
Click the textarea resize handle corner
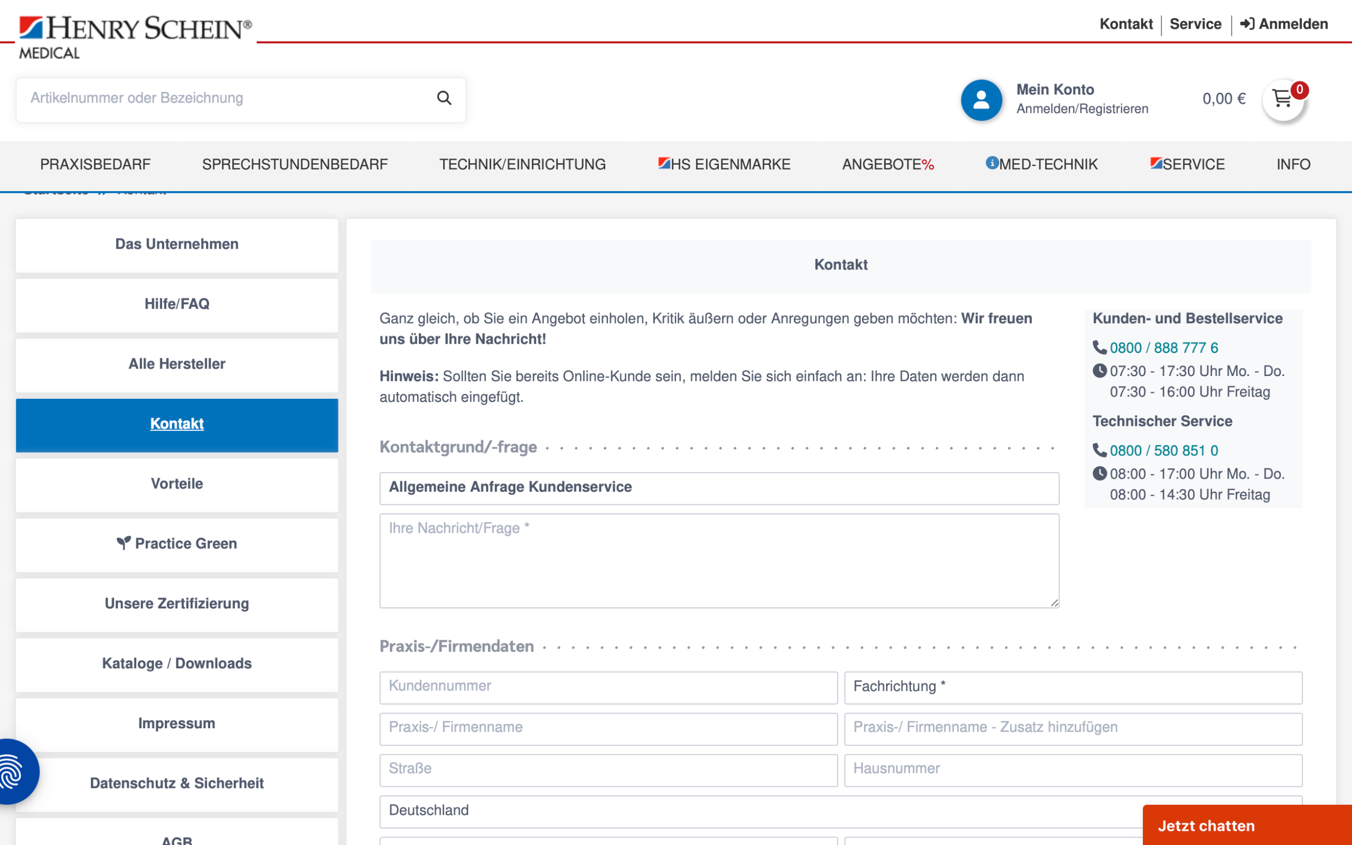(x=1054, y=603)
